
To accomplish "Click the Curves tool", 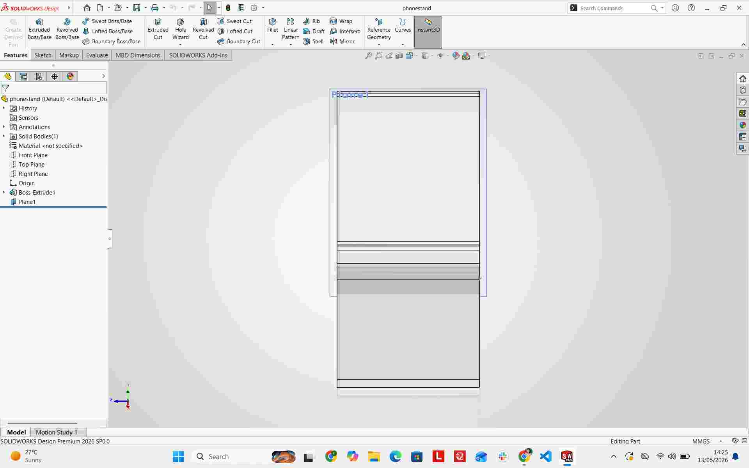I will [403, 25].
